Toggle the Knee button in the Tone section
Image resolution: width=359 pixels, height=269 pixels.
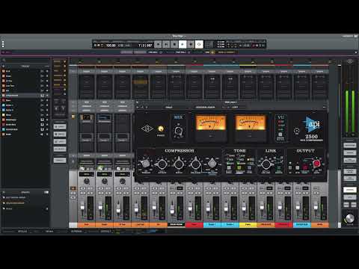[x=229, y=167]
